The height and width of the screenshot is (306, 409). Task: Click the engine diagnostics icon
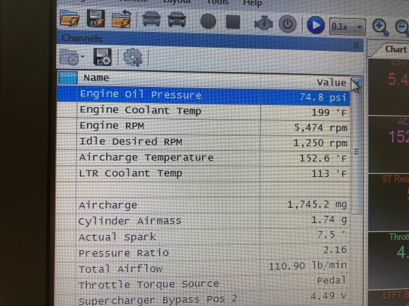pyautogui.click(x=263, y=24)
